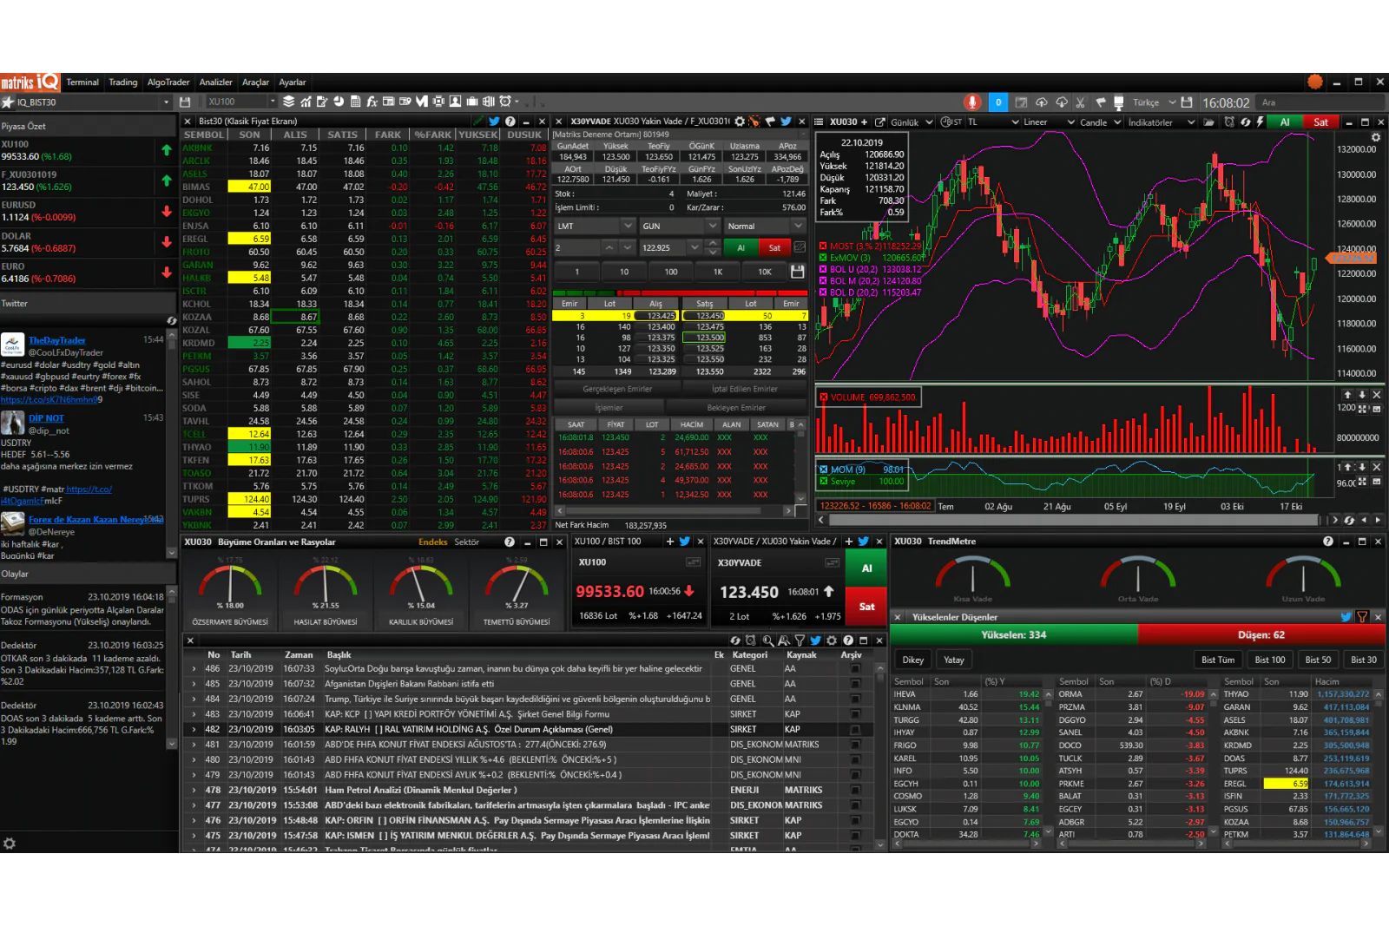Click the alarm clock icon in main toolbar
Image resolution: width=1389 pixels, height=926 pixels.
pos(505,102)
